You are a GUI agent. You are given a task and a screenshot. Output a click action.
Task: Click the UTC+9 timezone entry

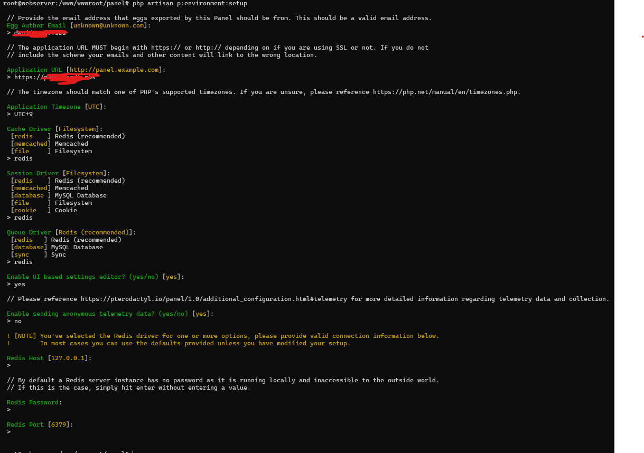(23, 114)
